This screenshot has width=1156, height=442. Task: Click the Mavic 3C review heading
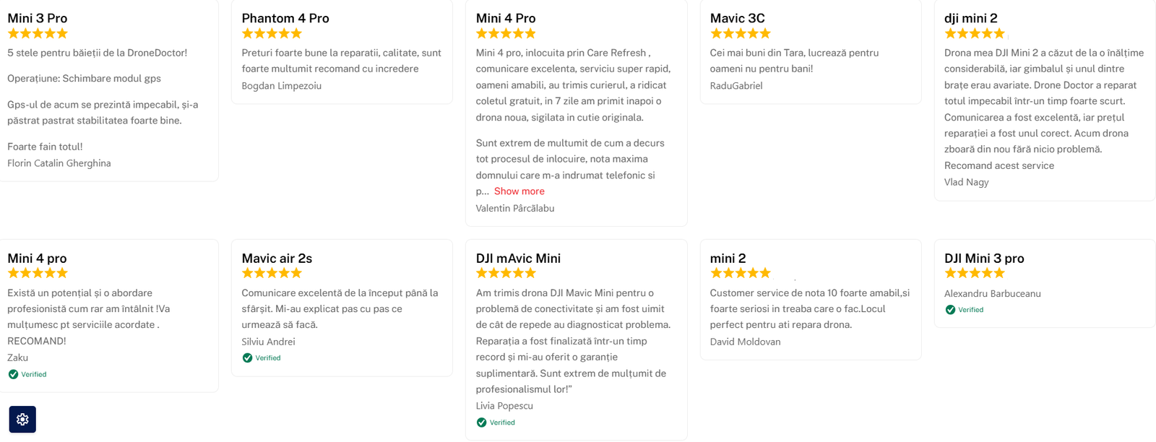tap(737, 18)
